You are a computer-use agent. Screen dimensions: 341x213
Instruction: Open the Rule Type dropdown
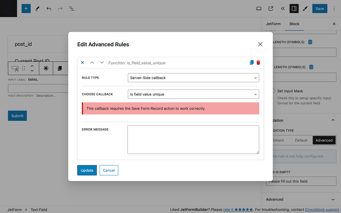pos(193,77)
